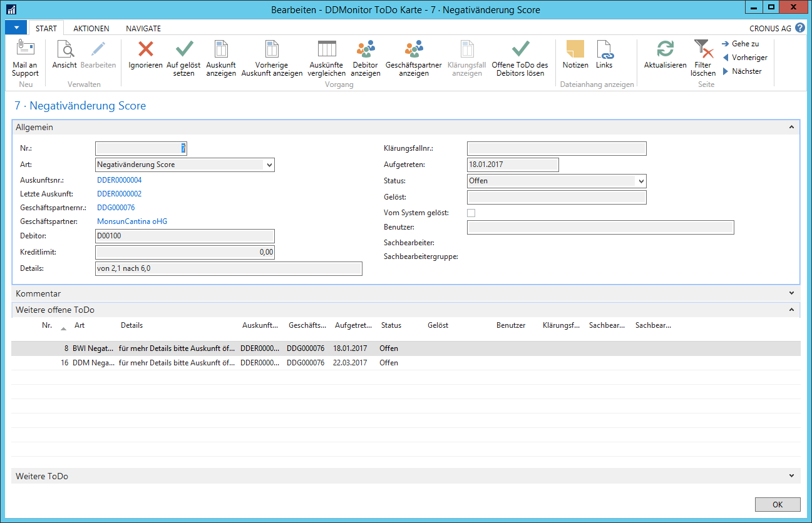Open Notizen attachment
Viewport: 812px width, 523px height.
coord(575,55)
